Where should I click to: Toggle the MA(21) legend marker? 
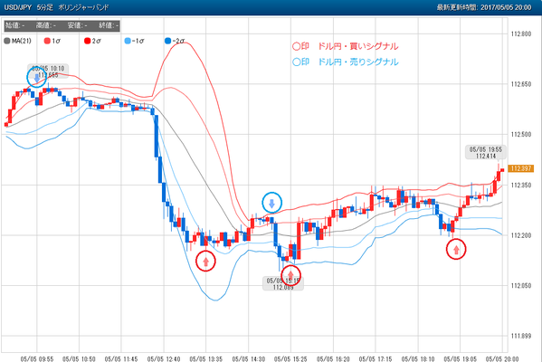click(7, 41)
